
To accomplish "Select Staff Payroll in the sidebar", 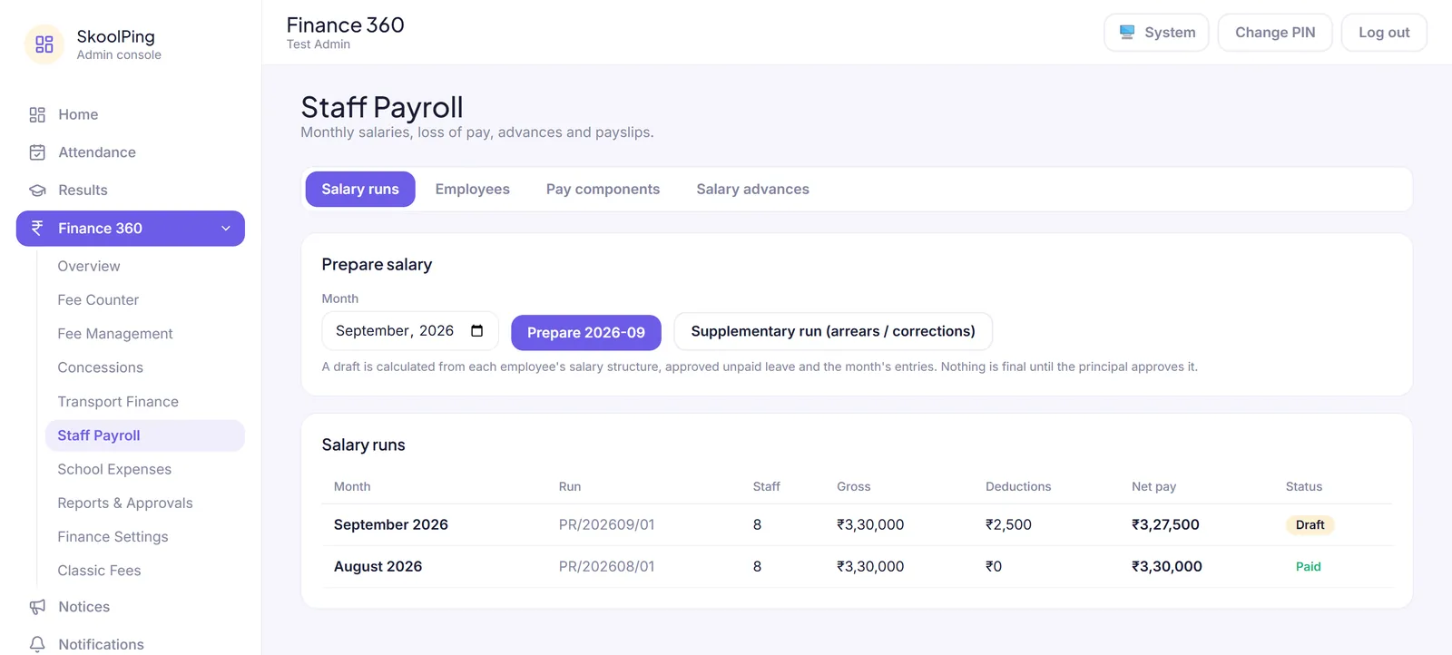I will pos(145,435).
